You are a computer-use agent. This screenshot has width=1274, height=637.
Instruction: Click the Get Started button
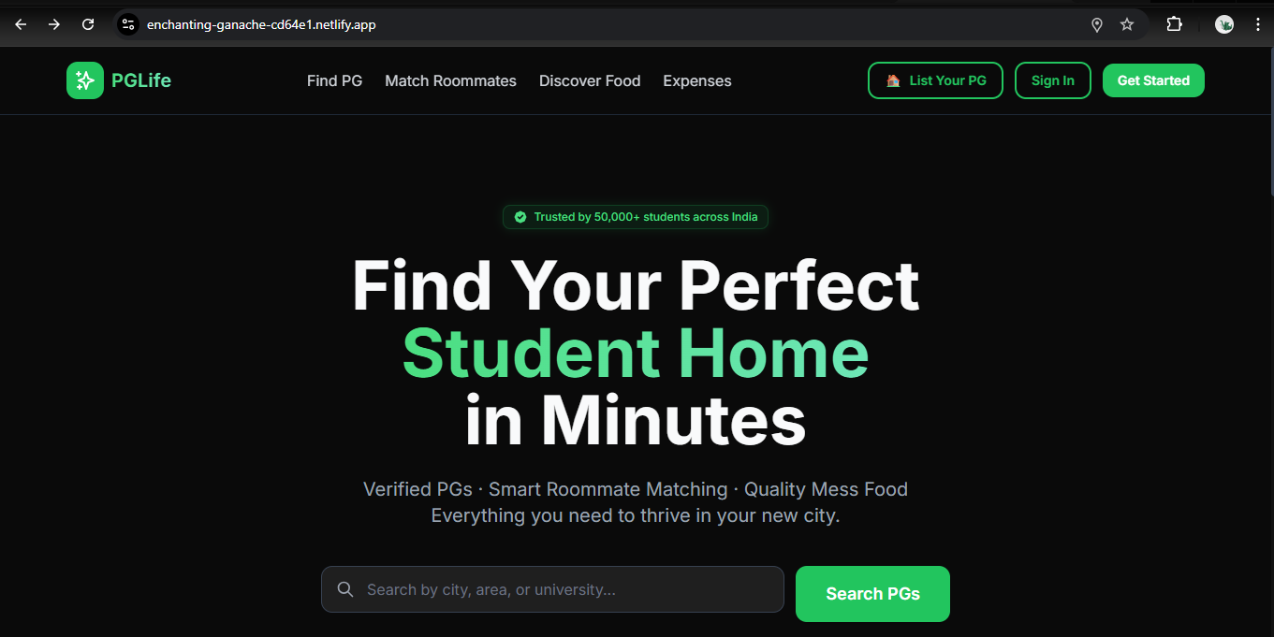tap(1153, 80)
